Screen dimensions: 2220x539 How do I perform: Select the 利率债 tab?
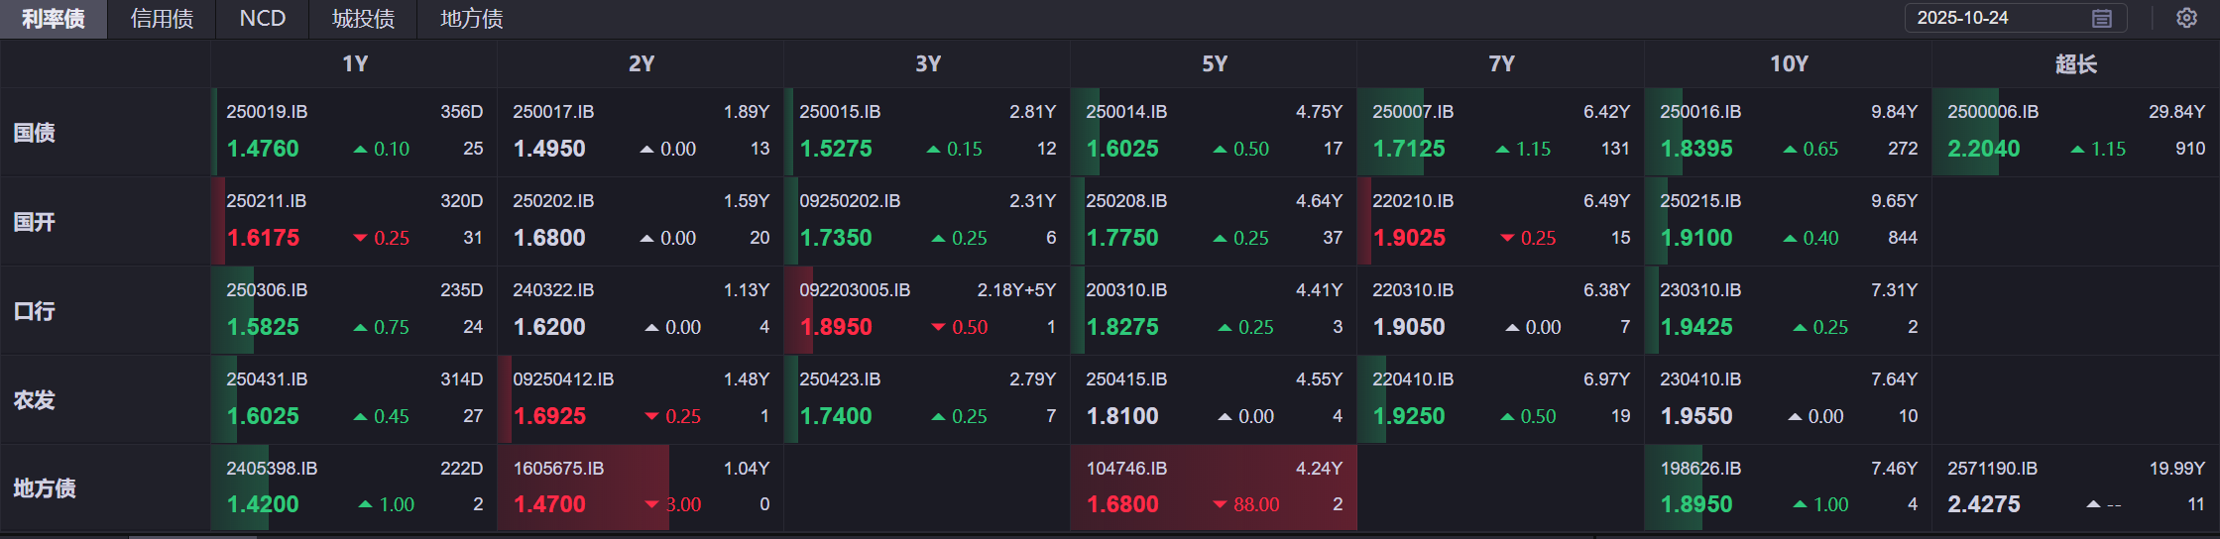pyautogui.click(x=54, y=19)
